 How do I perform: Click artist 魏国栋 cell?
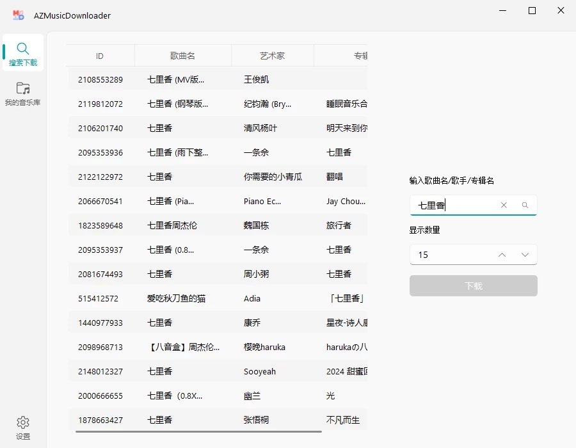256,225
